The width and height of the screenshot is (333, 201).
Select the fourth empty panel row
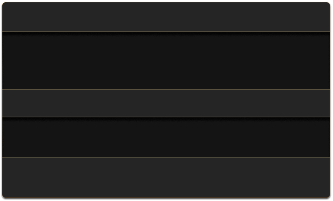point(166,137)
